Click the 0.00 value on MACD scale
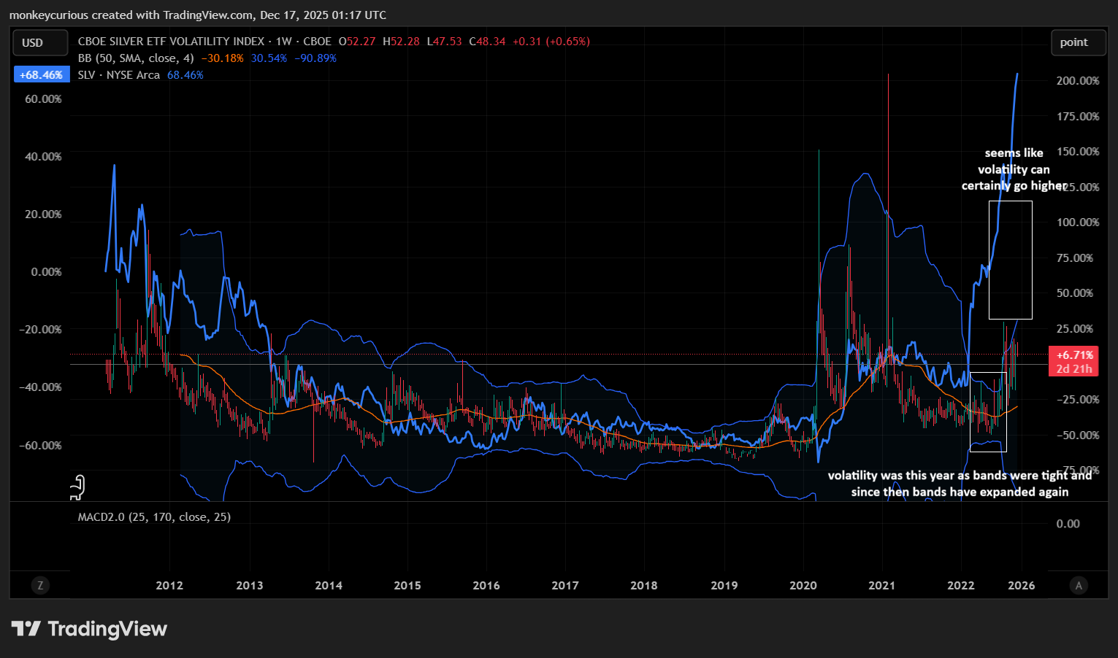 tap(1068, 524)
